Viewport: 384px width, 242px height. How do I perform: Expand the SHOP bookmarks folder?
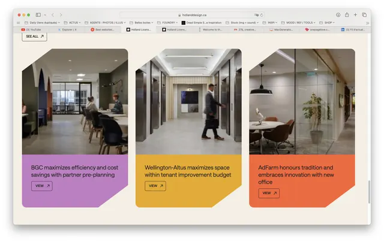pos(327,23)
